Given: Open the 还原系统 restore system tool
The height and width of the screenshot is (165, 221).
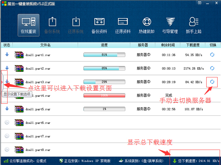Looking at the screenshot, I should [x=75, y=25].
